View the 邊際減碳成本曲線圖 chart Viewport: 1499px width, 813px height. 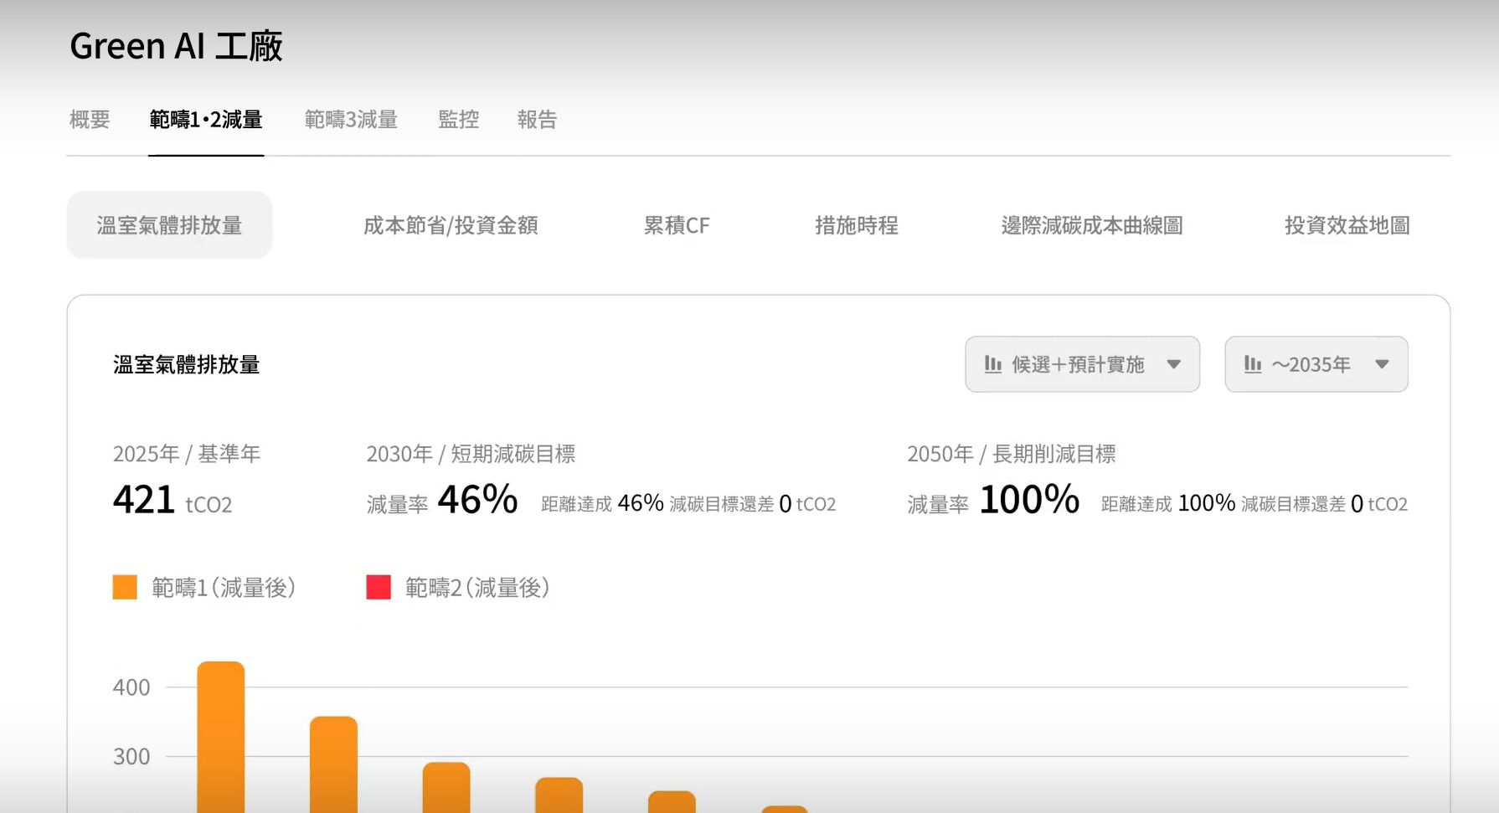point(1092,225)
